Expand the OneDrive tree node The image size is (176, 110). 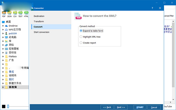(3, 26)
